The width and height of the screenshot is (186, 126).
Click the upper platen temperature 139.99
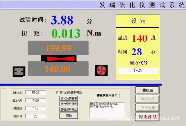point(58,48)
